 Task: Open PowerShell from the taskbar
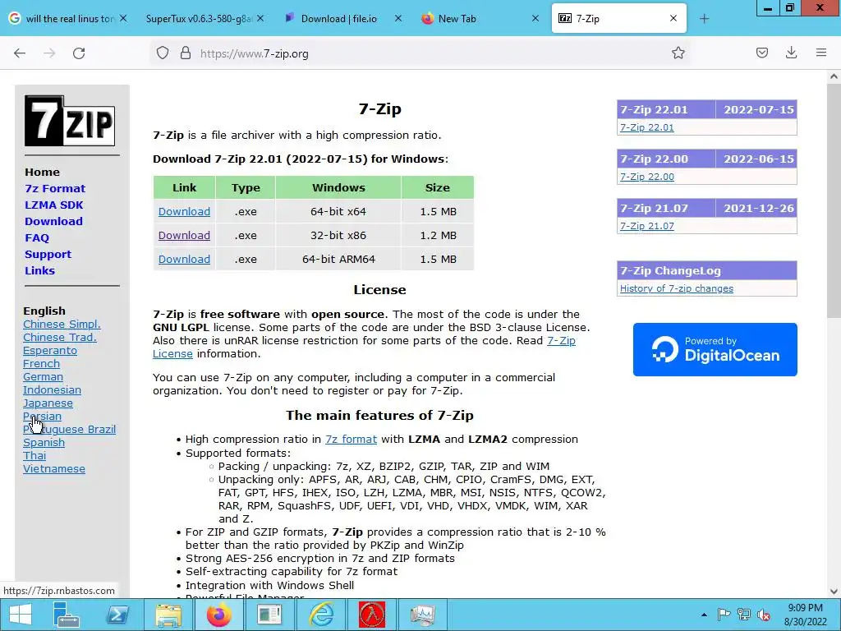(x=117, y=615)
